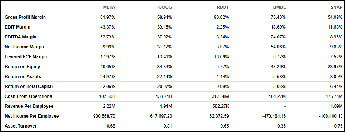Image resolution: width=345 pixels, height=132 pixels.
Task: Click the BMBL column header
Action: (x=280, y=7)
